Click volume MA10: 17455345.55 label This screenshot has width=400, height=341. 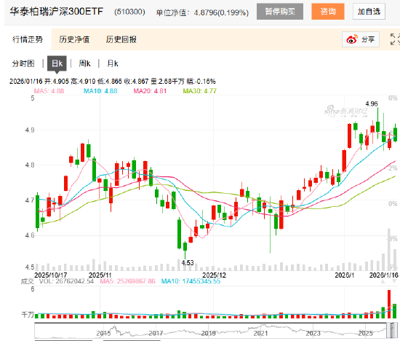pyautogui.click(x=191, y=281)
